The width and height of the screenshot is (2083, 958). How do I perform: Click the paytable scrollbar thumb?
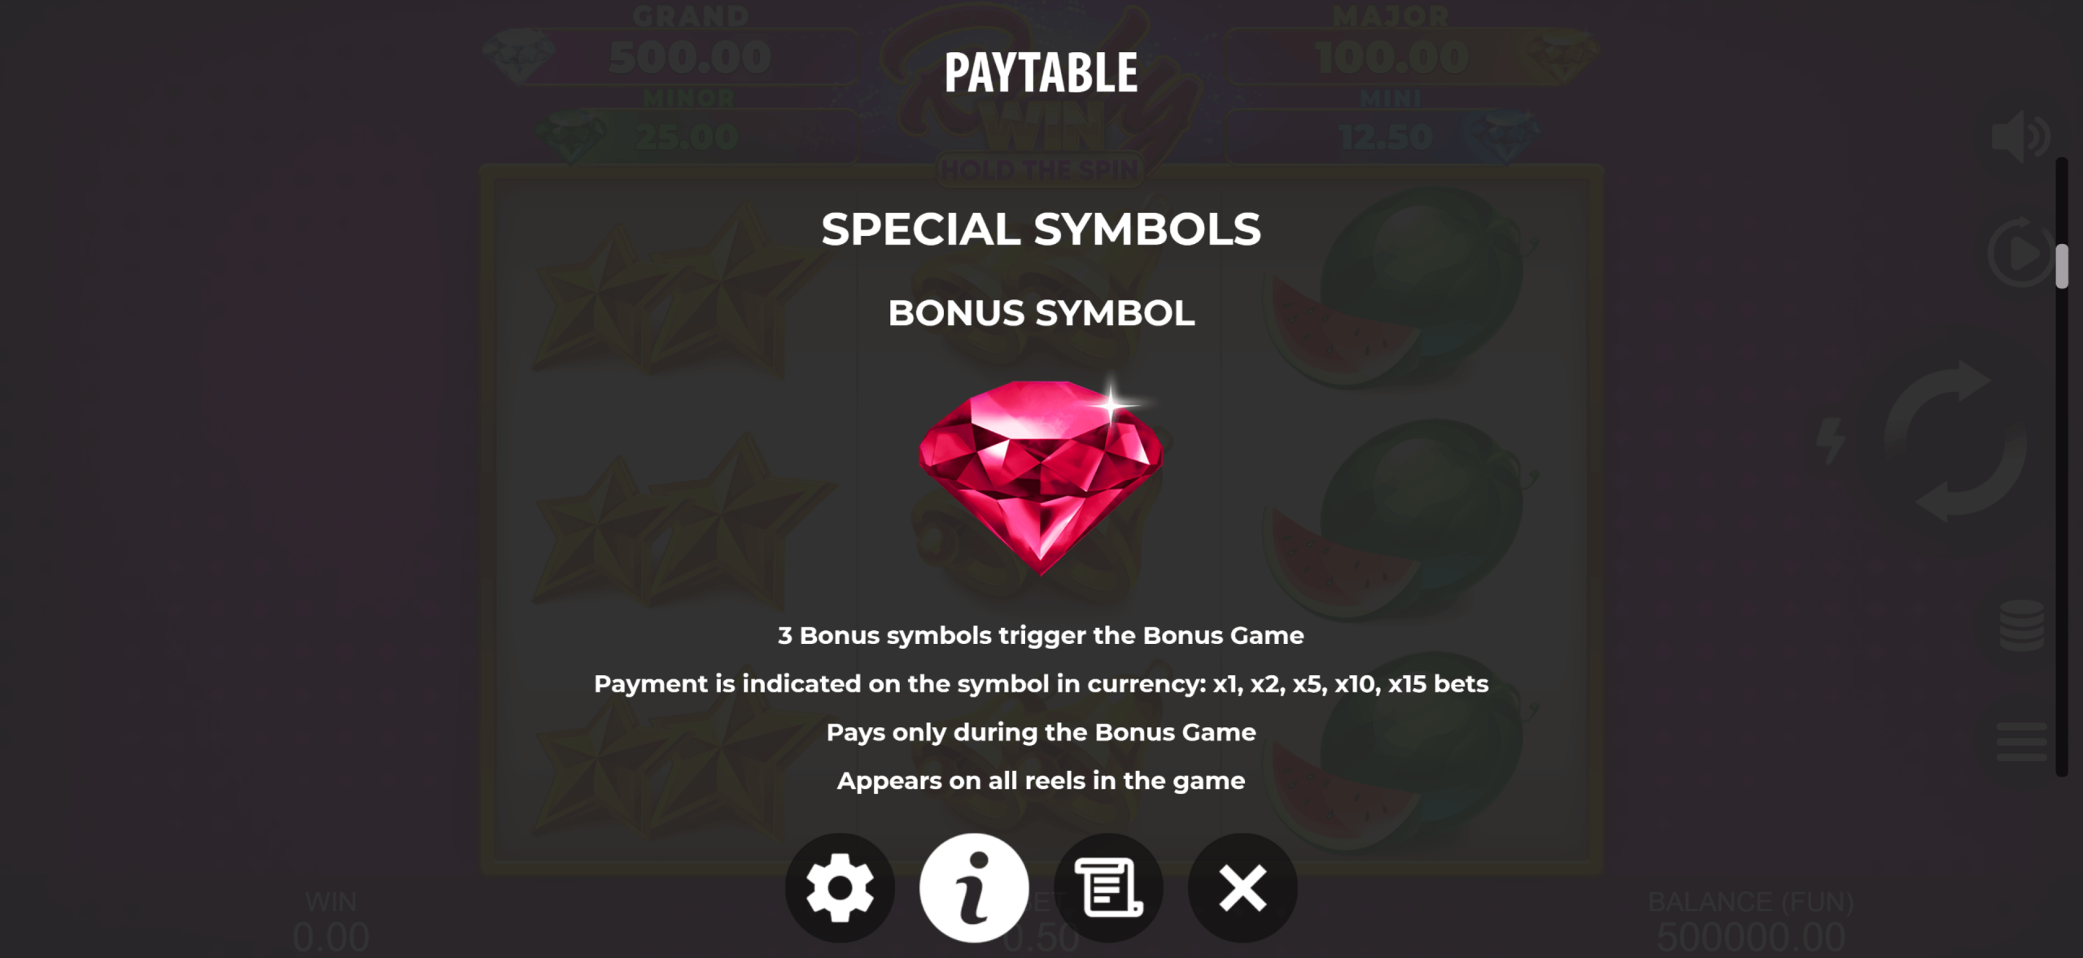[x=2062, y=266]
